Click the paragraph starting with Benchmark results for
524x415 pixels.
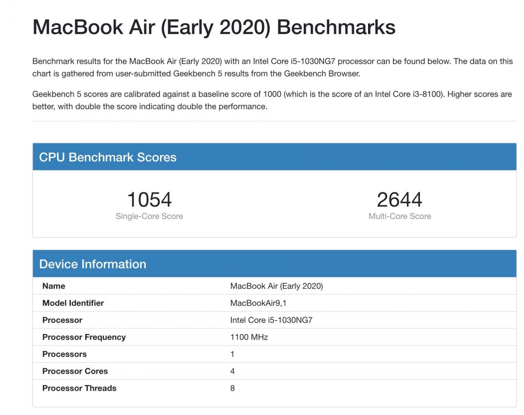pos(273,68)
